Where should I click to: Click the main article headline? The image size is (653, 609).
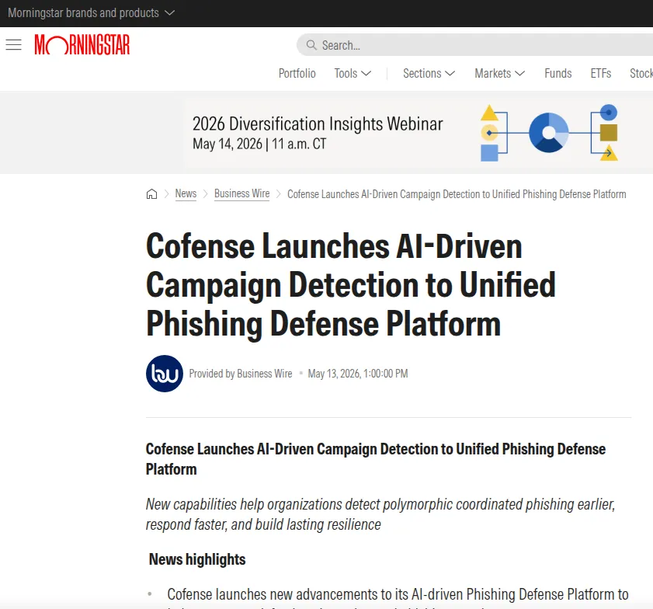(x=351, y=285)
